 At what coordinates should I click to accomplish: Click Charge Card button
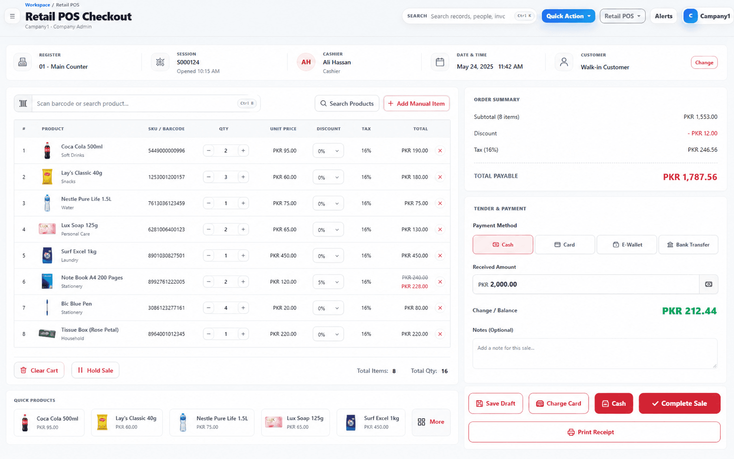tap(559, 403)
